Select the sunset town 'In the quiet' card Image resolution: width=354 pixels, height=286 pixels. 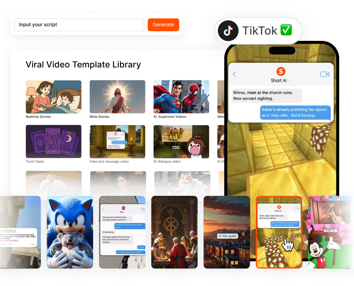[x=227, y=232]
